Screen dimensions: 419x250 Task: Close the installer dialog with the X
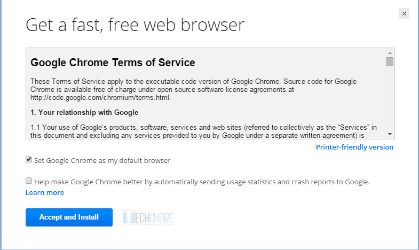[404, 14]
